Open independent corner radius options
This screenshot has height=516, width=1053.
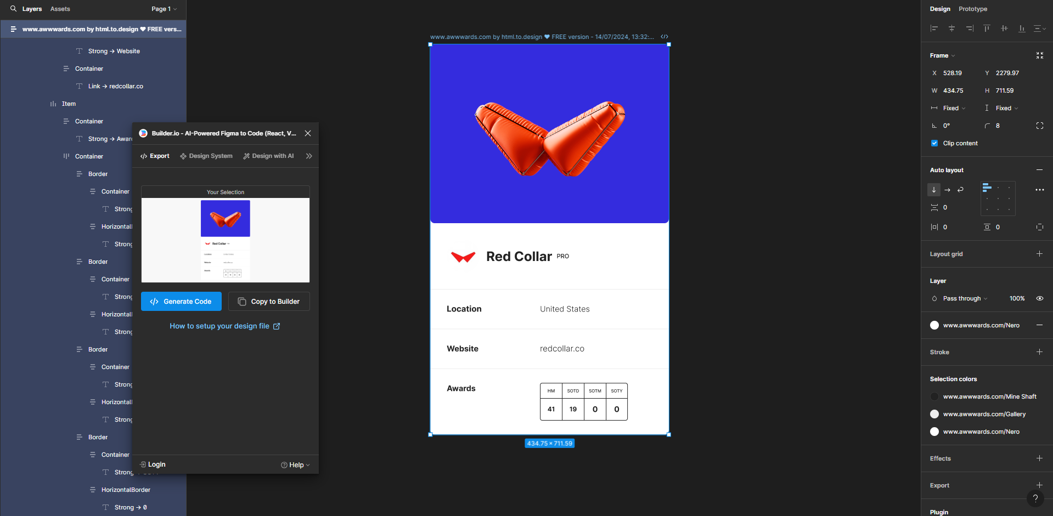coord(1040,126)
